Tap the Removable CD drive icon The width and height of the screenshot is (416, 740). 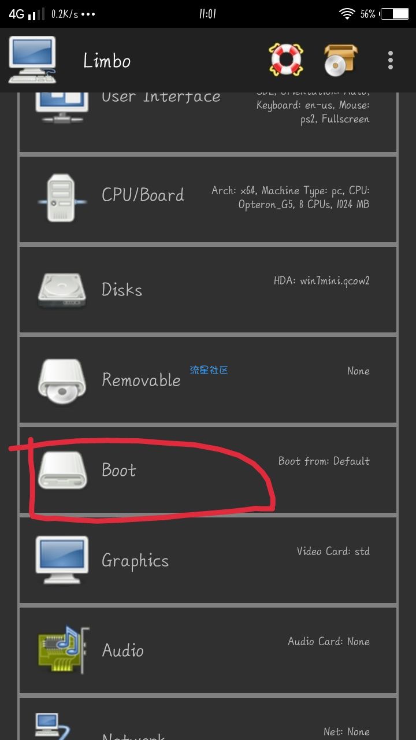click(62, 380)
